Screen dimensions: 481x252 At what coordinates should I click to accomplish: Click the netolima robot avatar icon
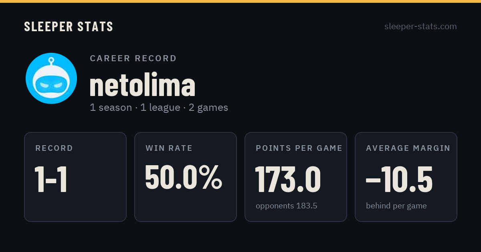click(x=51, y=78)
